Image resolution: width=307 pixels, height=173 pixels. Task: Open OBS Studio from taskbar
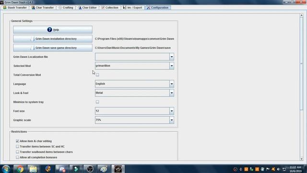[x=90, y=169]
